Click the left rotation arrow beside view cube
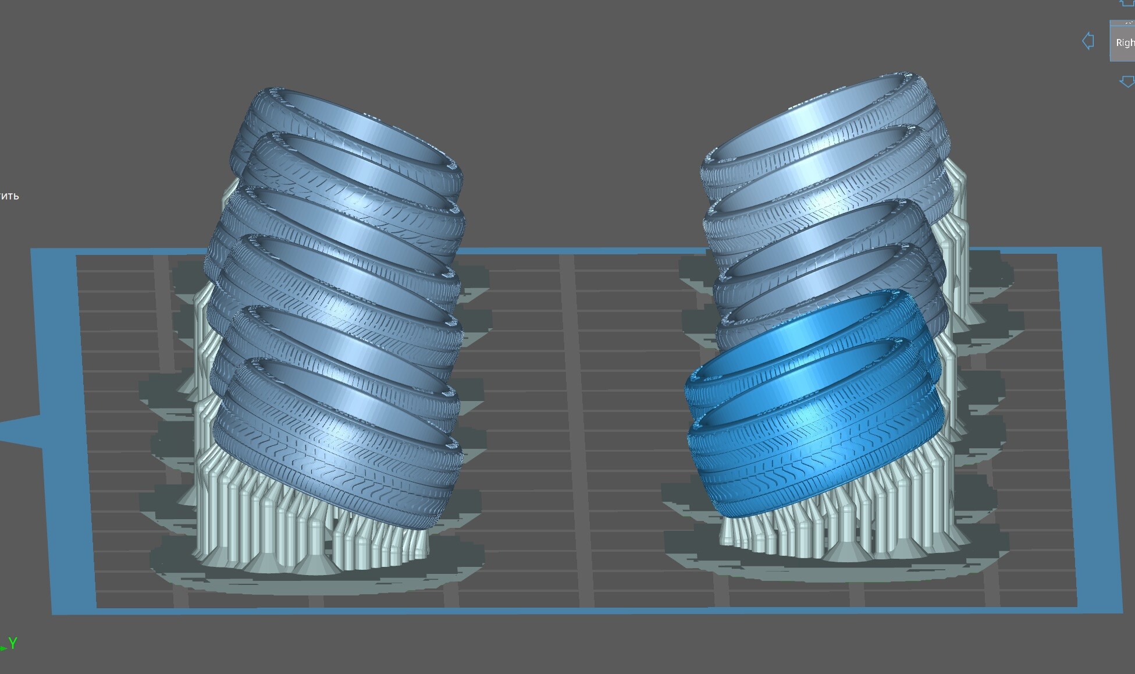The width and height of the screenshot is (1135, 674). coord(1088,41)
